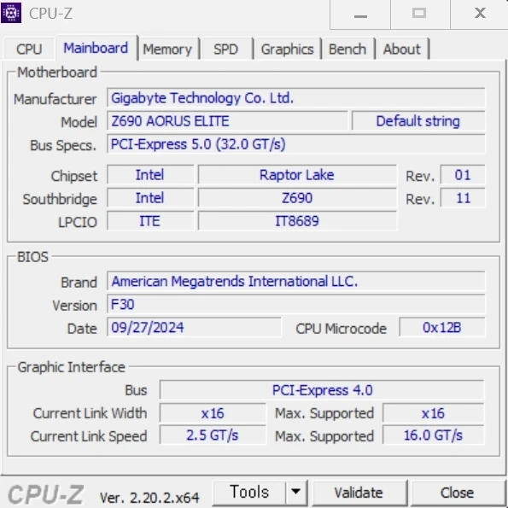Switch to the CPU tab

[x=29, y=50]
